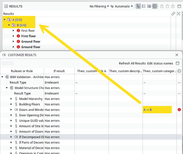Click the focus target column icon in Results
This screenshot has width=183, height=154.
pos(179,14)
